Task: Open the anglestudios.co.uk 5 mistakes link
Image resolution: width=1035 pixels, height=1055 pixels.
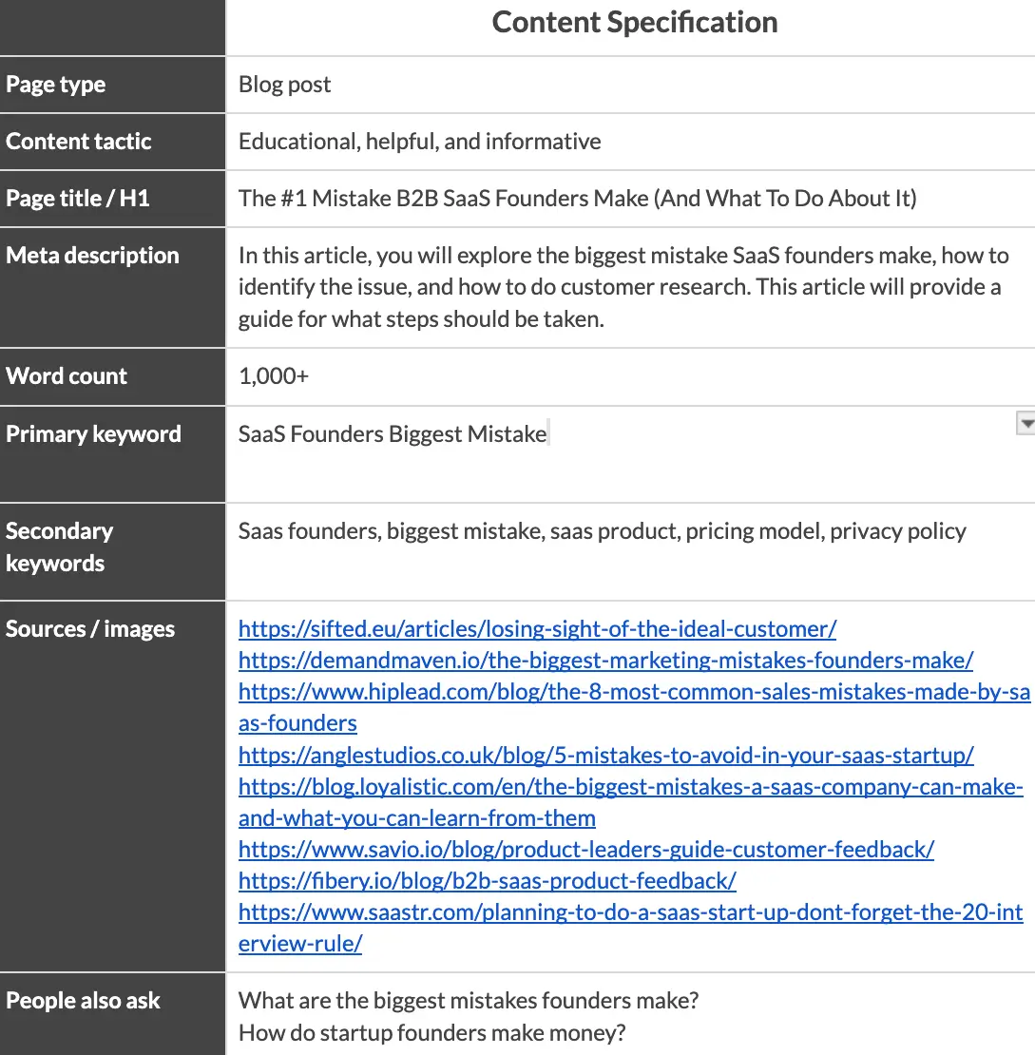Action: (605, 756)
